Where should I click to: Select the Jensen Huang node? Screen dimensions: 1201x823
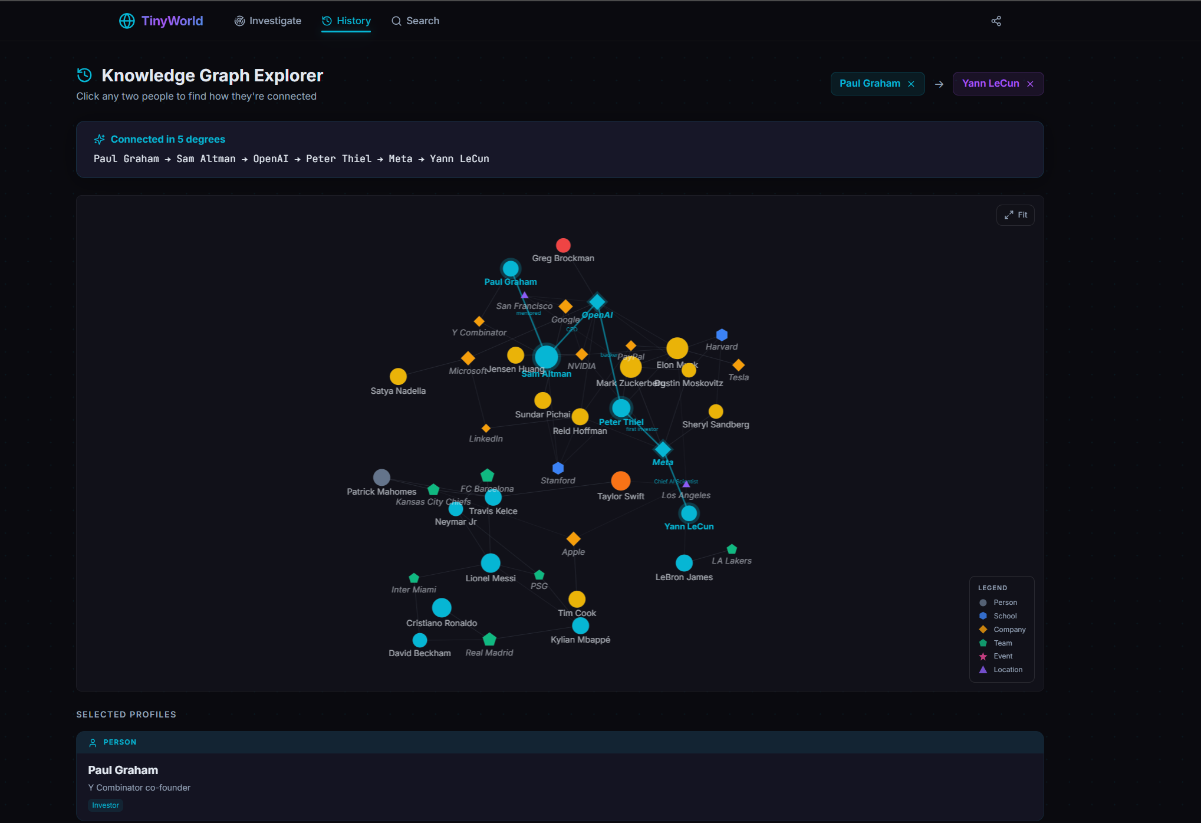coord(515,355)
